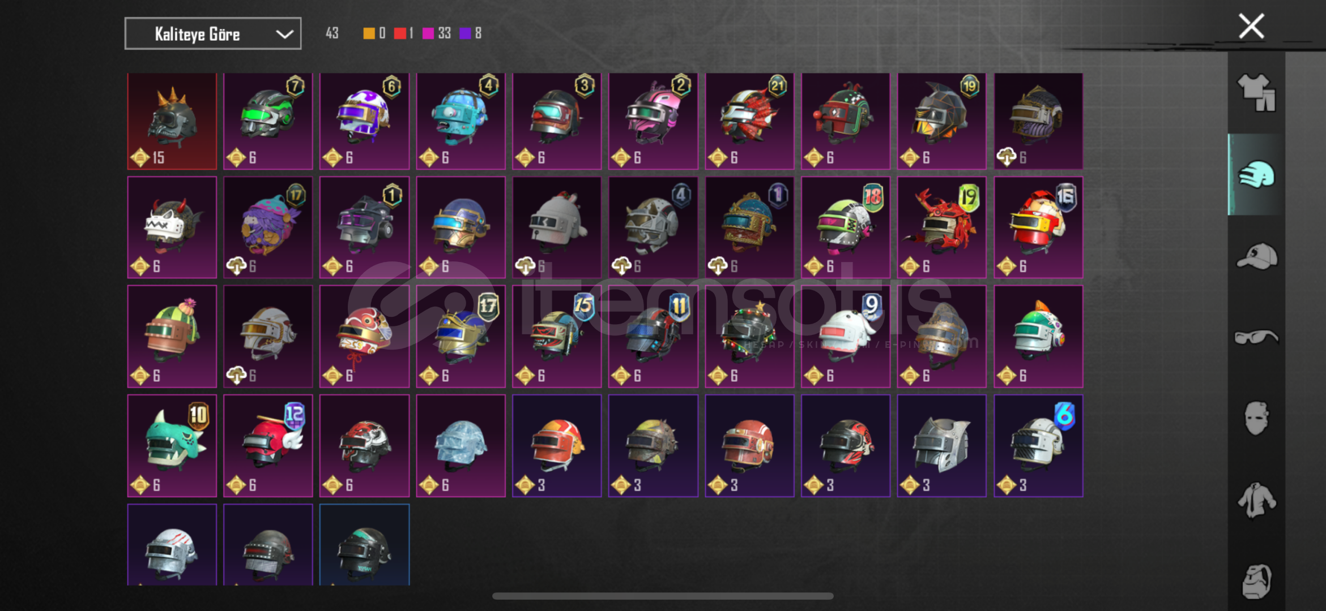Image resolution: width=1326 pixels, height=611 pixels.
Task: Filter by orange quality swatch
Action: click(369, 33)
